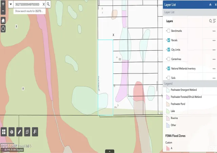Collapse the Layer List panel

pos(210,4)
